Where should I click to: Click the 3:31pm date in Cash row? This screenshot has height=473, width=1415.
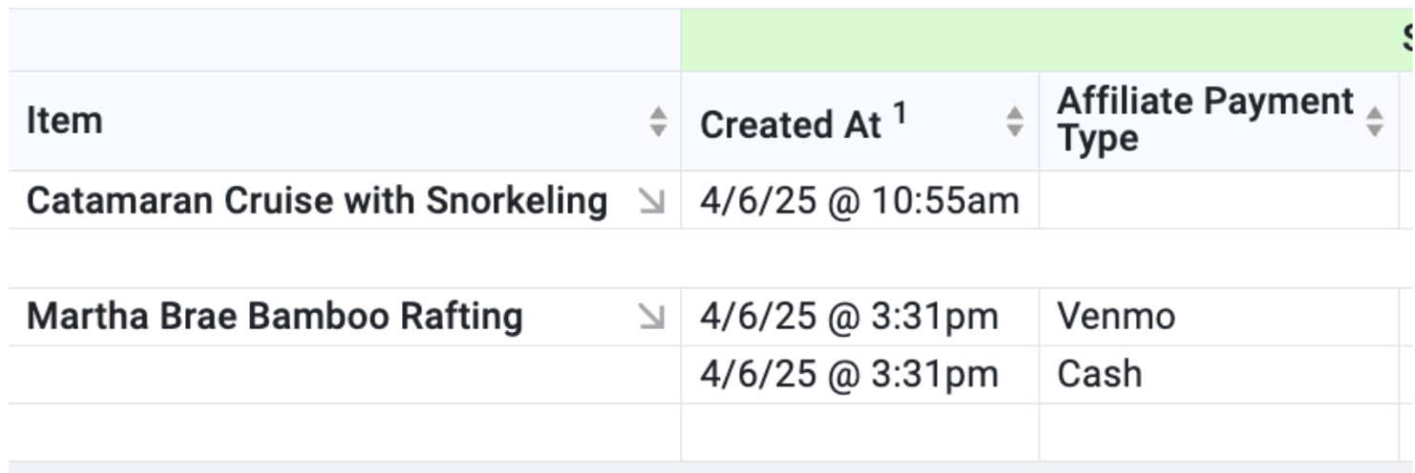[x=849, y=374]
